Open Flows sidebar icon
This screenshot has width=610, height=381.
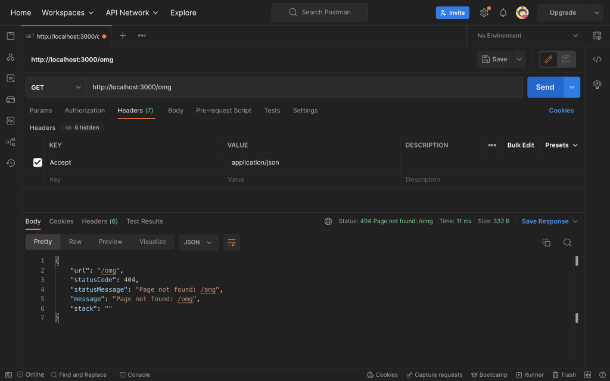tap(11, 142)
